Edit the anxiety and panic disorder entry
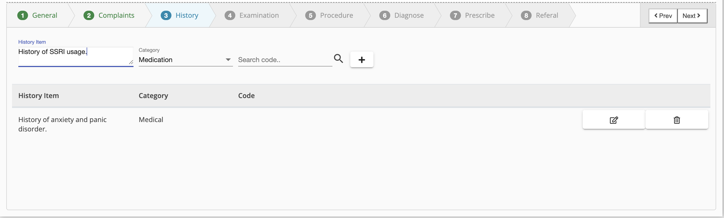 (x=614, y=120)
